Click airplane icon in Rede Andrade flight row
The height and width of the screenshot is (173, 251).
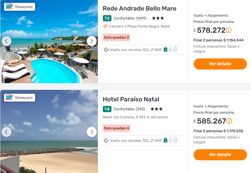point(106,49)
